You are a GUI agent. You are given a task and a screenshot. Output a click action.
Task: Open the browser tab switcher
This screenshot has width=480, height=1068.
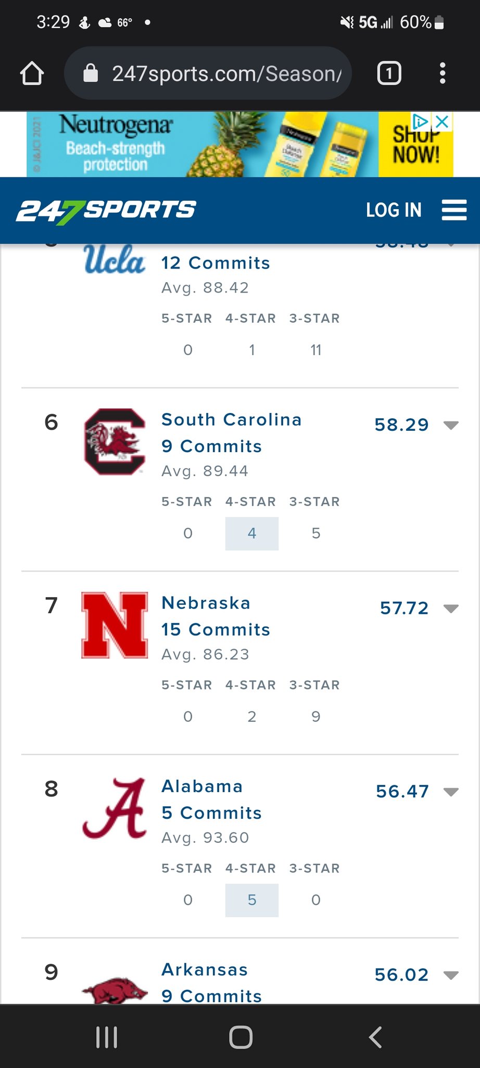coord(389,73)
